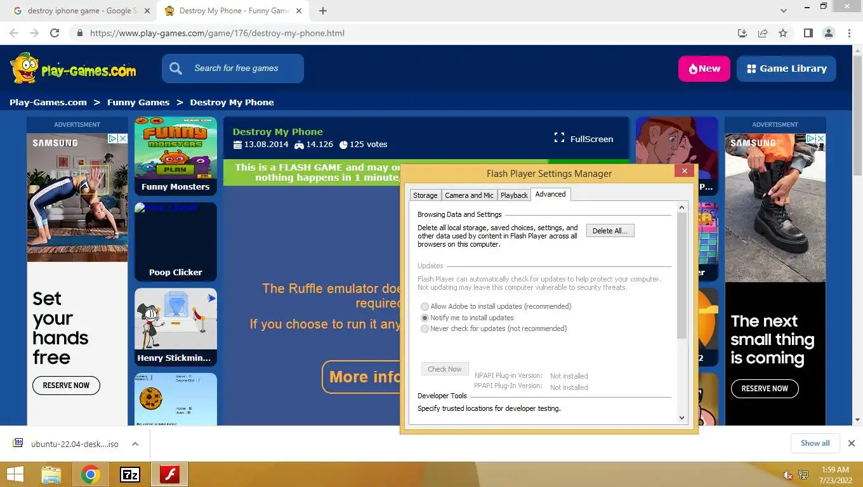Click the browser address bar URL

click(217, 33)
